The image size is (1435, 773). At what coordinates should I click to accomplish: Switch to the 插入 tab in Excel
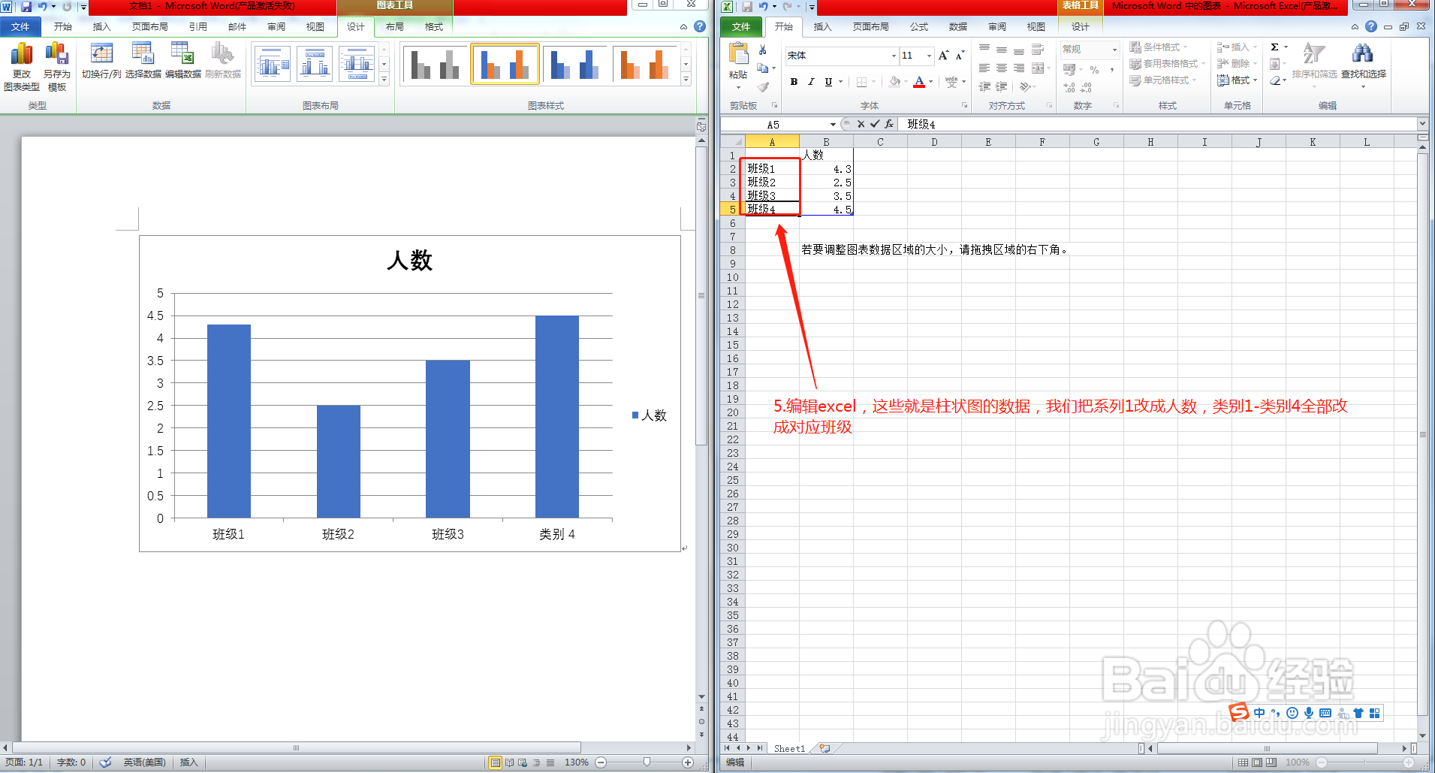point(822,26)
